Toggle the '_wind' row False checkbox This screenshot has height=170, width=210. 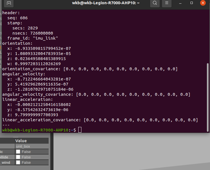click(x=18, y=162)
